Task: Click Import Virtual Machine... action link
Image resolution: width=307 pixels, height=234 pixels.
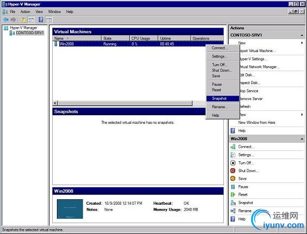Action: pos(258,51)
